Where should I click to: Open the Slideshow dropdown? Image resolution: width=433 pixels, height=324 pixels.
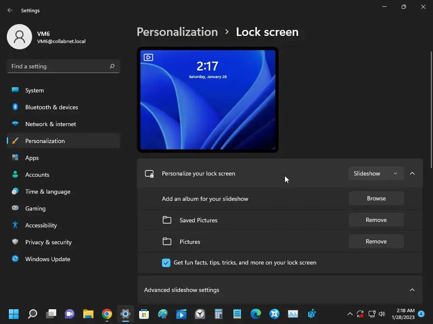(376, 173)
